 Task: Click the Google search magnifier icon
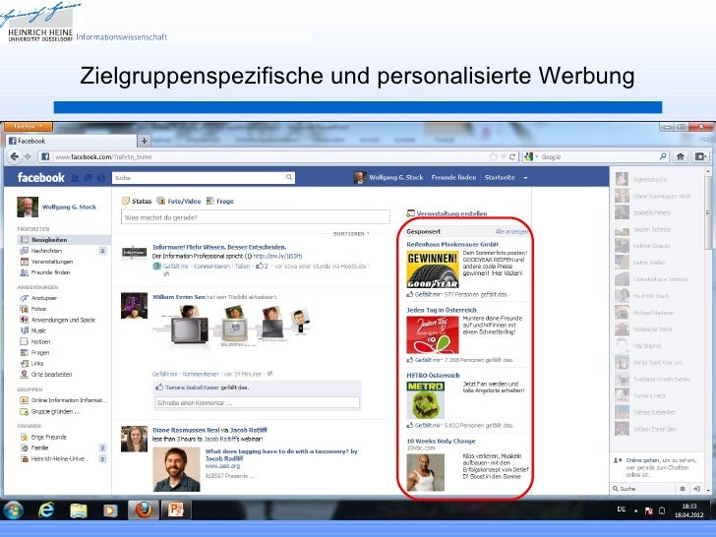click(663, 156)
